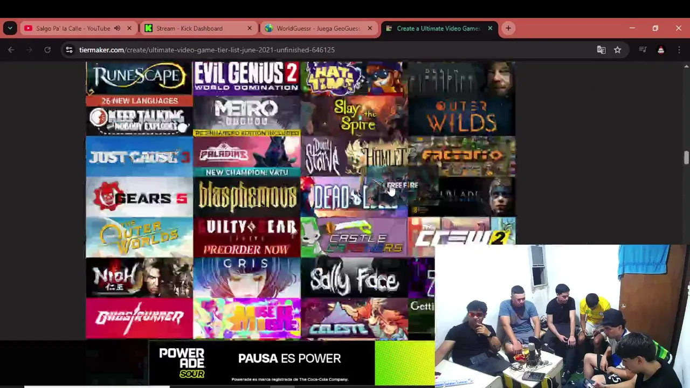
Task: View site information icon in address bar
Action: pos(69,50)
